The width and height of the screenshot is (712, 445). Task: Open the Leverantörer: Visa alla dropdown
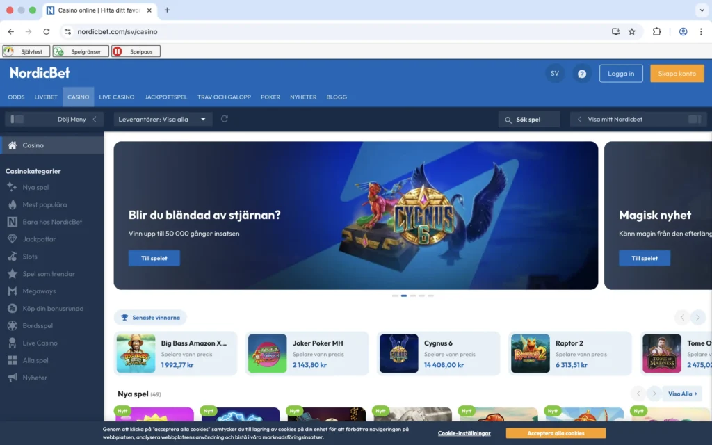click(163, 119)
